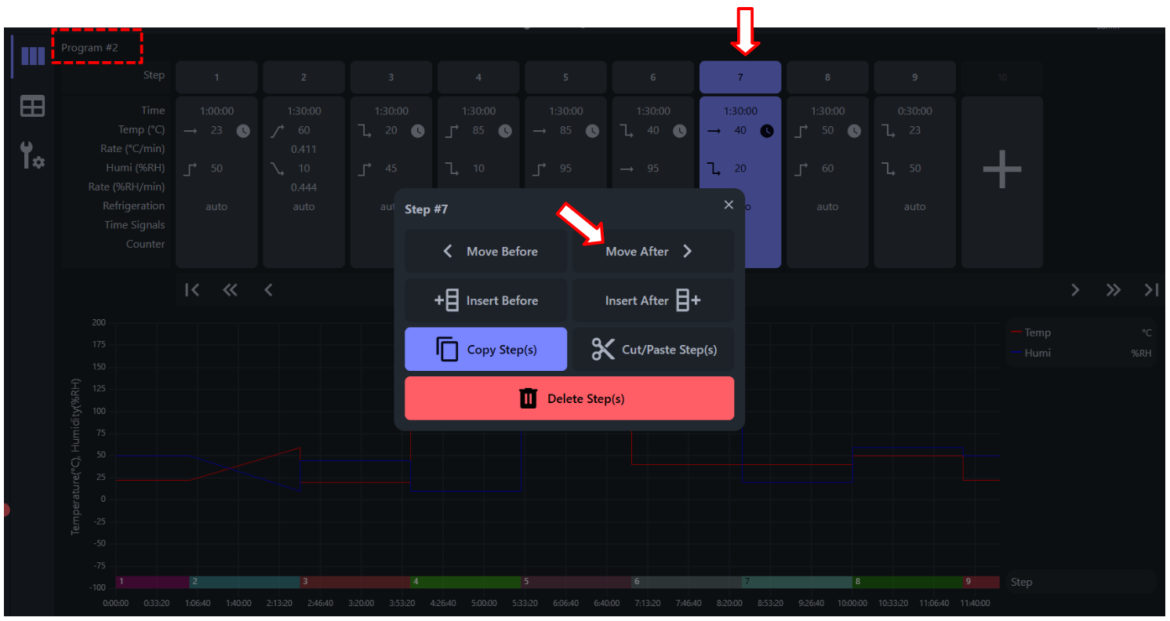Add a new step with plus icon
The height and width of the screenshot is (621, 1170).
click(x=1002, y=169)
